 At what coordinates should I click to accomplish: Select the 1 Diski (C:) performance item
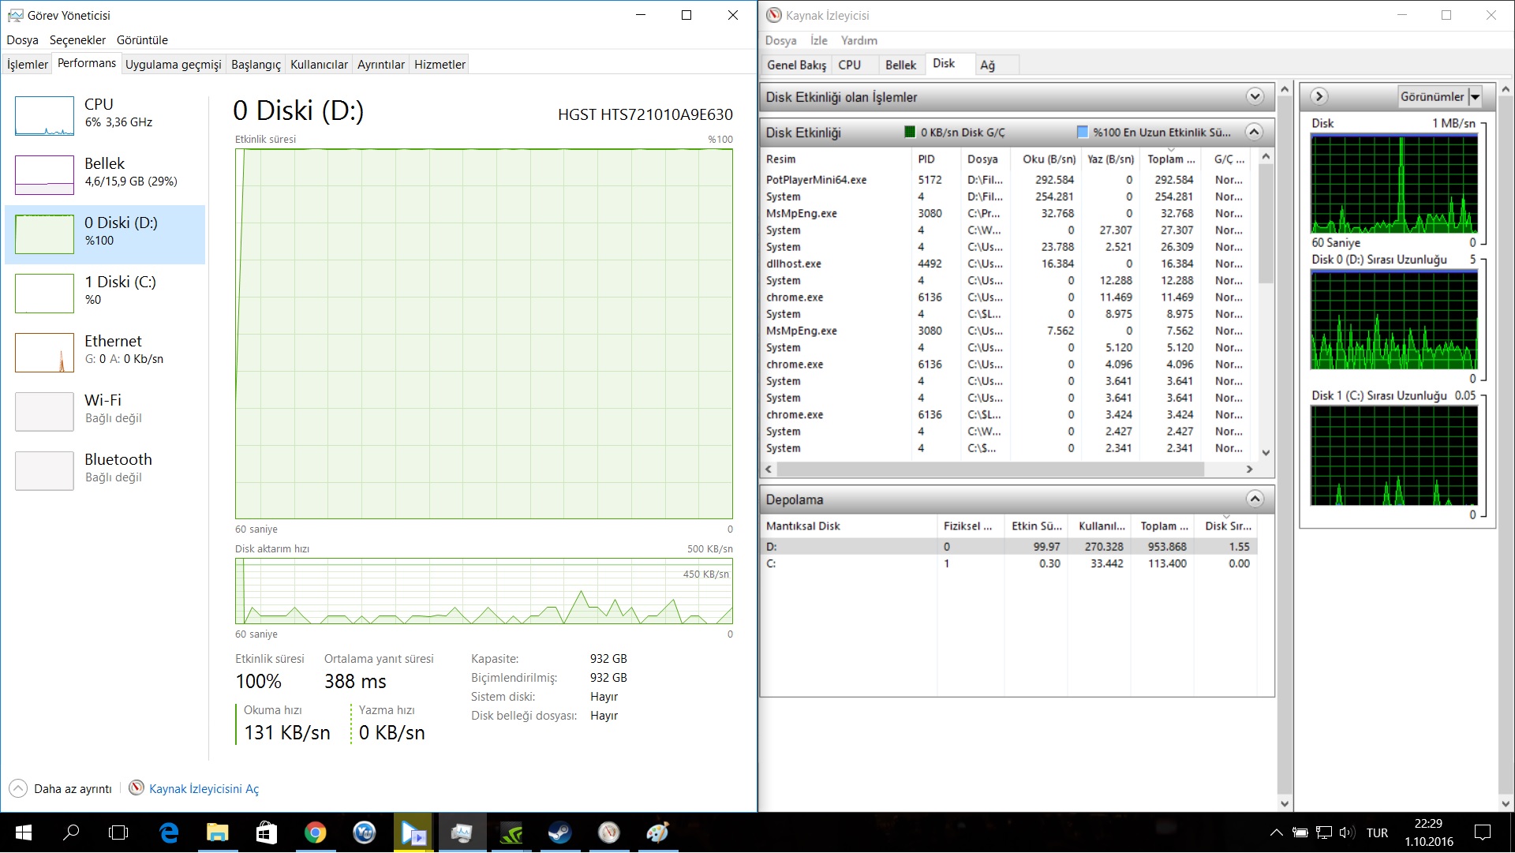point(105,290)
